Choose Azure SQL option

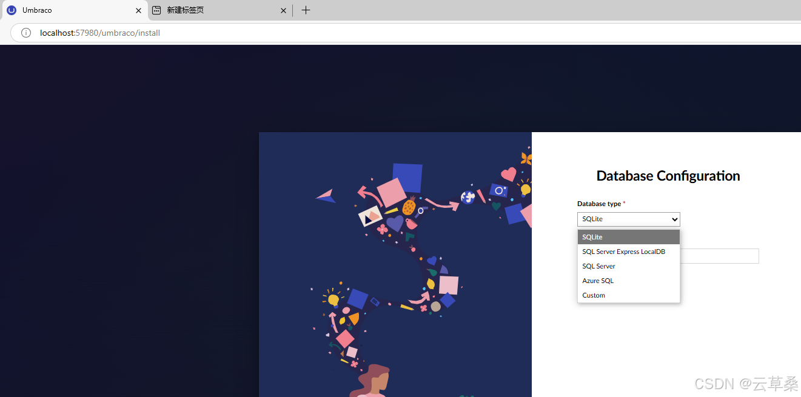click(x=629, y=281)
